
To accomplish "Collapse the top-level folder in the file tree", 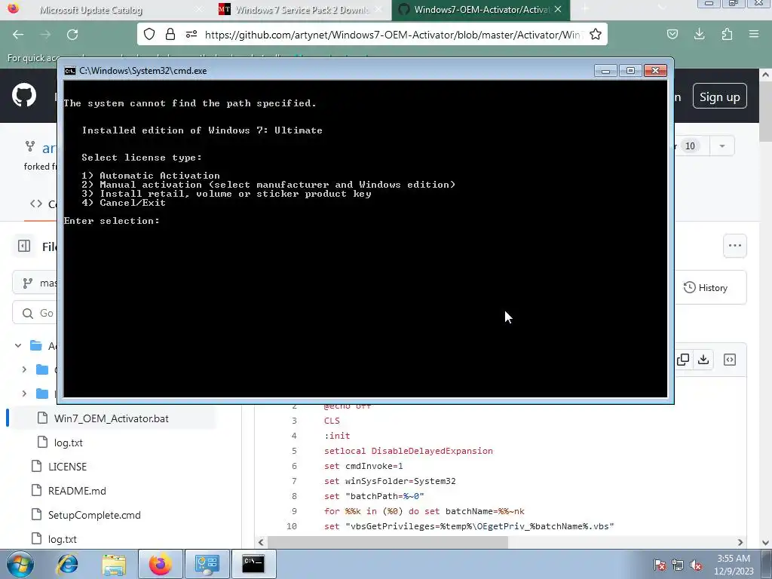I will pyautogui.click(x=18, y=345).
